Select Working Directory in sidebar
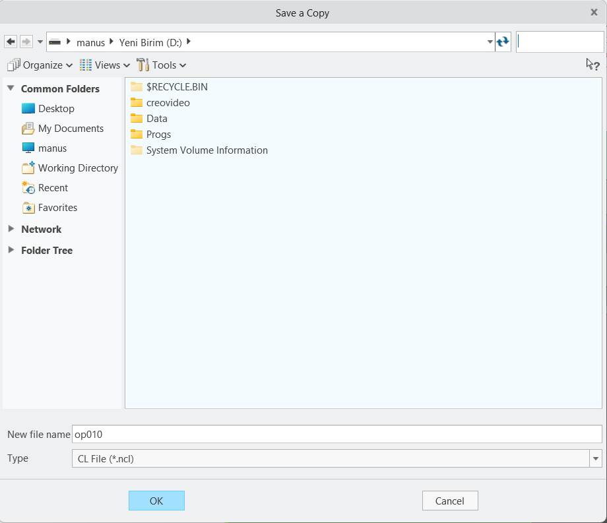The height and width of the screenshot is (523, 607). tap(77, 168)
